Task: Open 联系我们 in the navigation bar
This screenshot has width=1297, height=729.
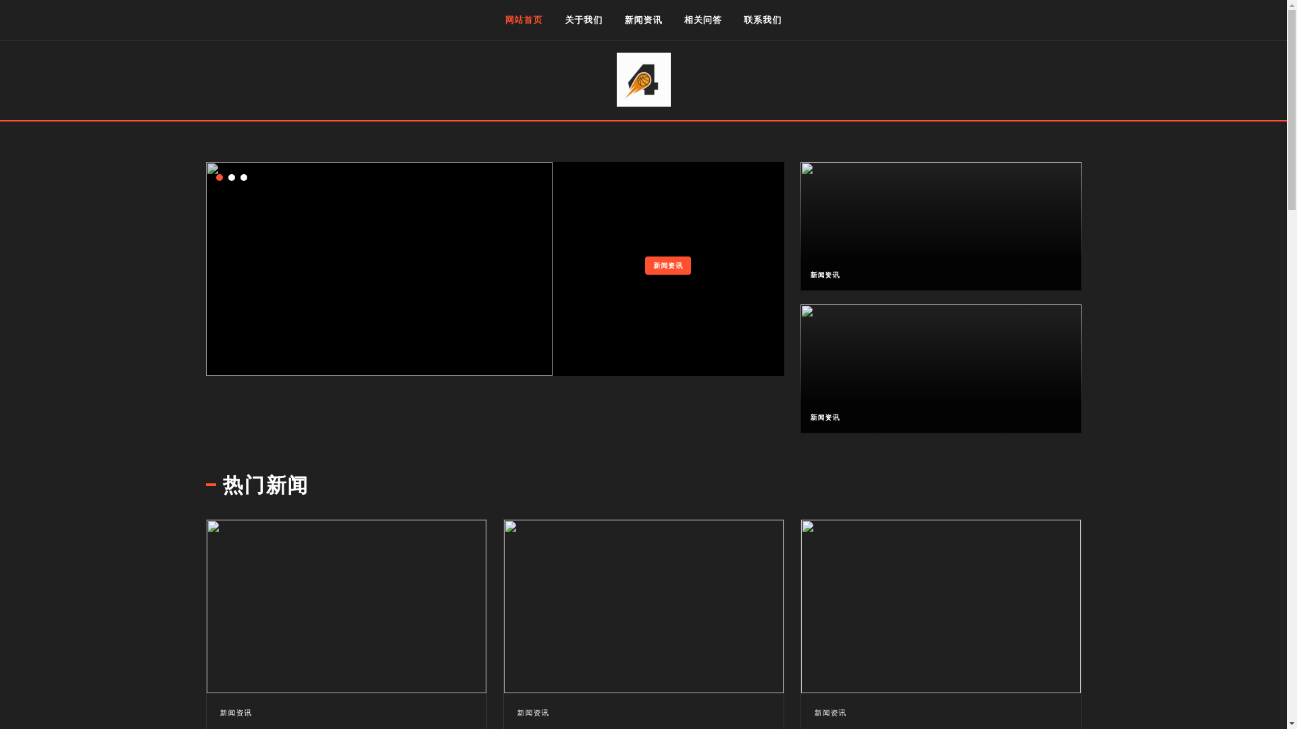Action: pos(763,20)
